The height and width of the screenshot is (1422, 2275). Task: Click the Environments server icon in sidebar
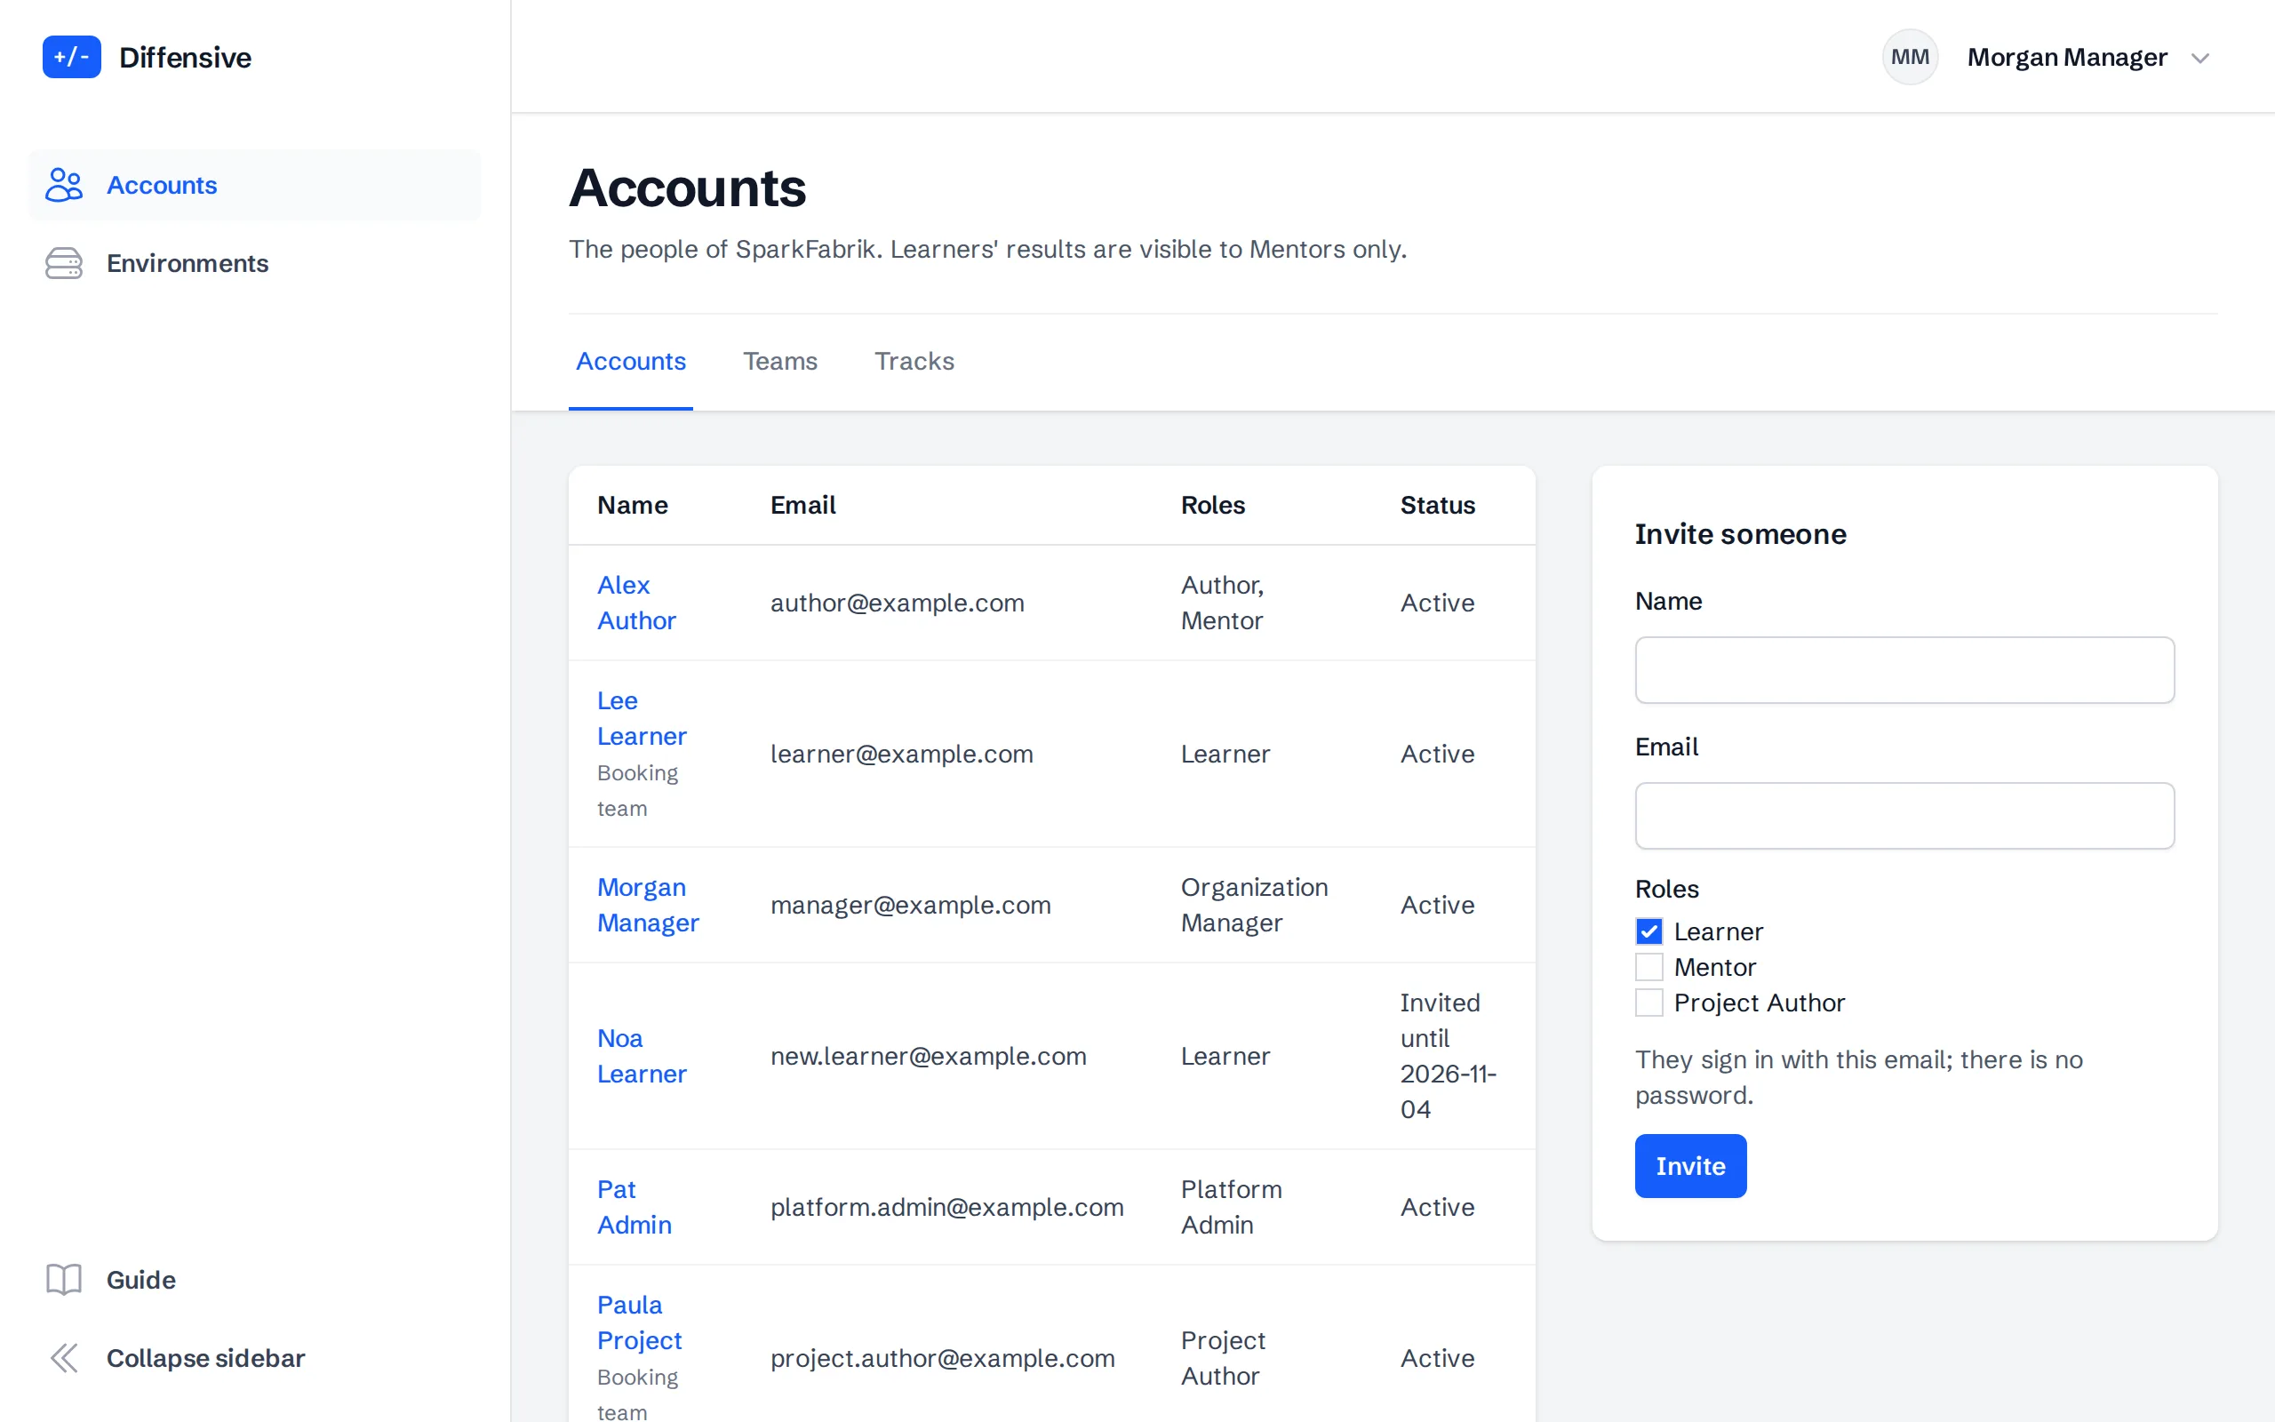(64, 263)
